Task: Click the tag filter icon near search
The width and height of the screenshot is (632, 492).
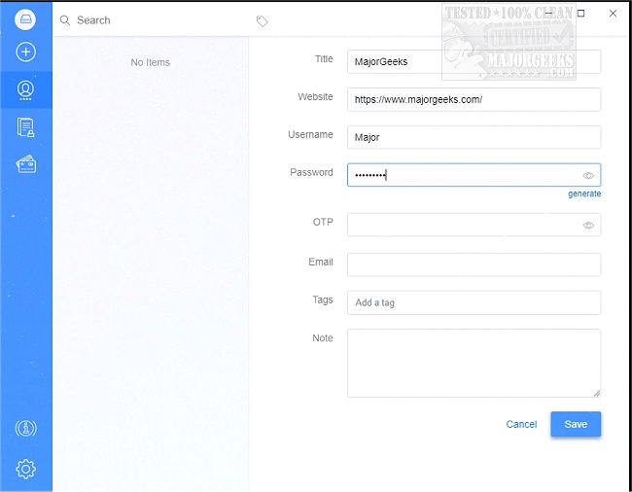Action: click(x=262, y=20)
